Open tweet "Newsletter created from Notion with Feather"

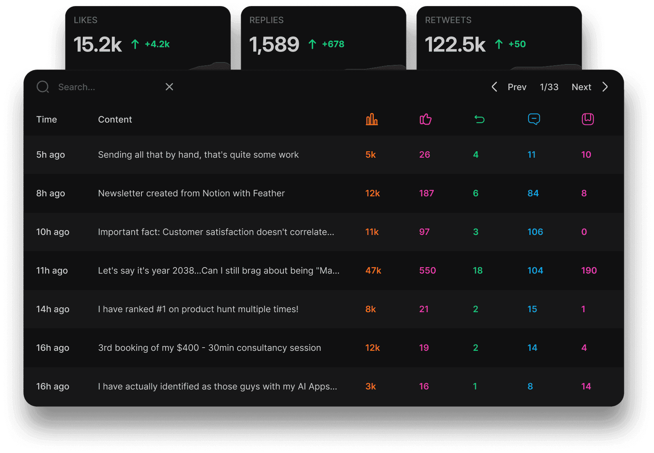coord(191,194)
